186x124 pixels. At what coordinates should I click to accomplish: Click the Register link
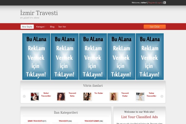pyautogui.click(x=152, y=2)
